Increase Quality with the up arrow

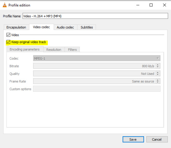(x=158, y=72)
